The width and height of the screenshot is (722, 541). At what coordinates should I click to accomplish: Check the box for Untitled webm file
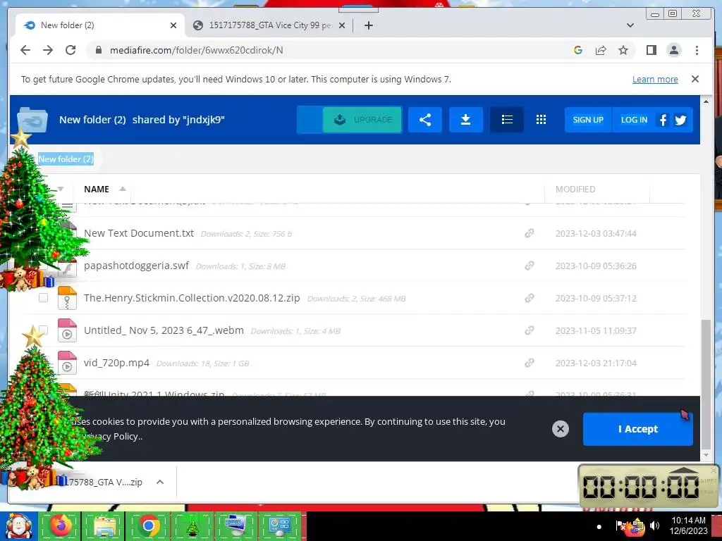point(43,330)
